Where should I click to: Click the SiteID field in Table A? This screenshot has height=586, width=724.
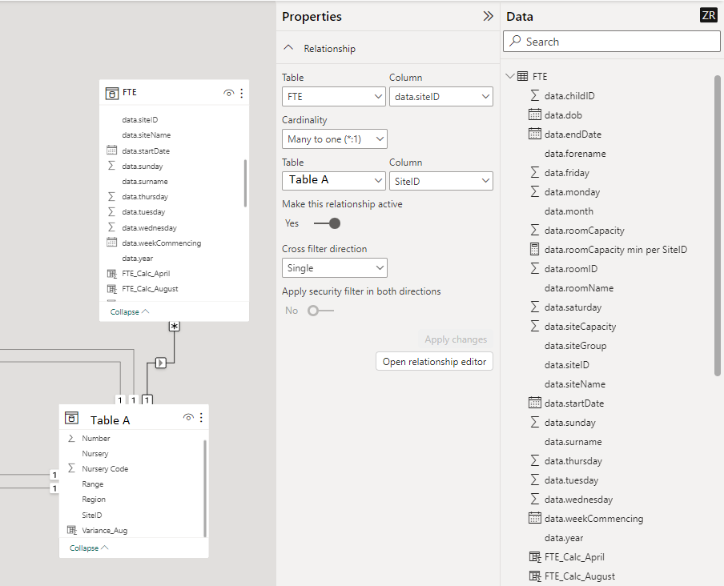[92, 515]
